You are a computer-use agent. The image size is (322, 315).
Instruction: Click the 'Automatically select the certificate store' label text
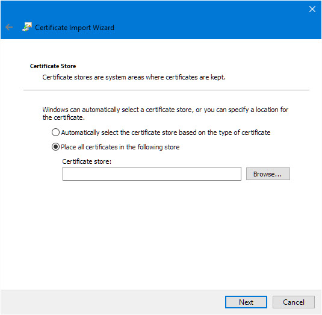pos(166,133)
